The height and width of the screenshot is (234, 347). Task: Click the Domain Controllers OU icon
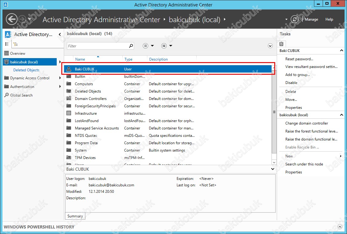(69, 98)
